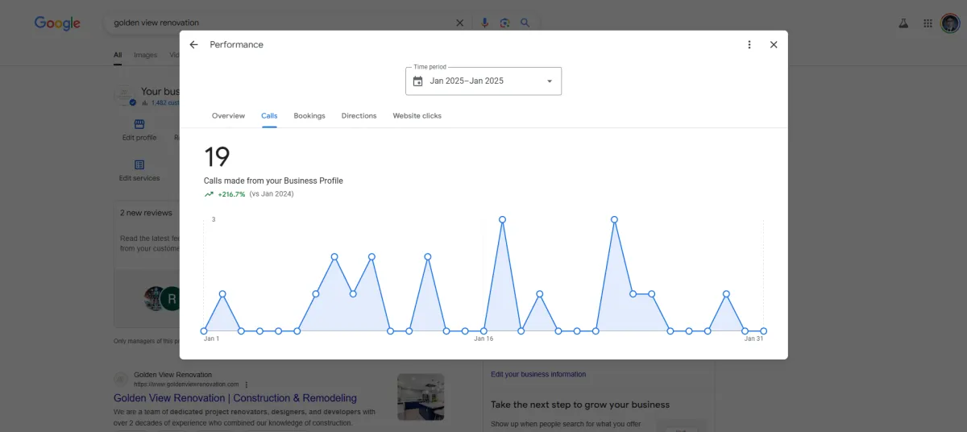Open Search Labs flask icon
The height and width of the screenshot is (432, 967).
(x=904, y=23)
